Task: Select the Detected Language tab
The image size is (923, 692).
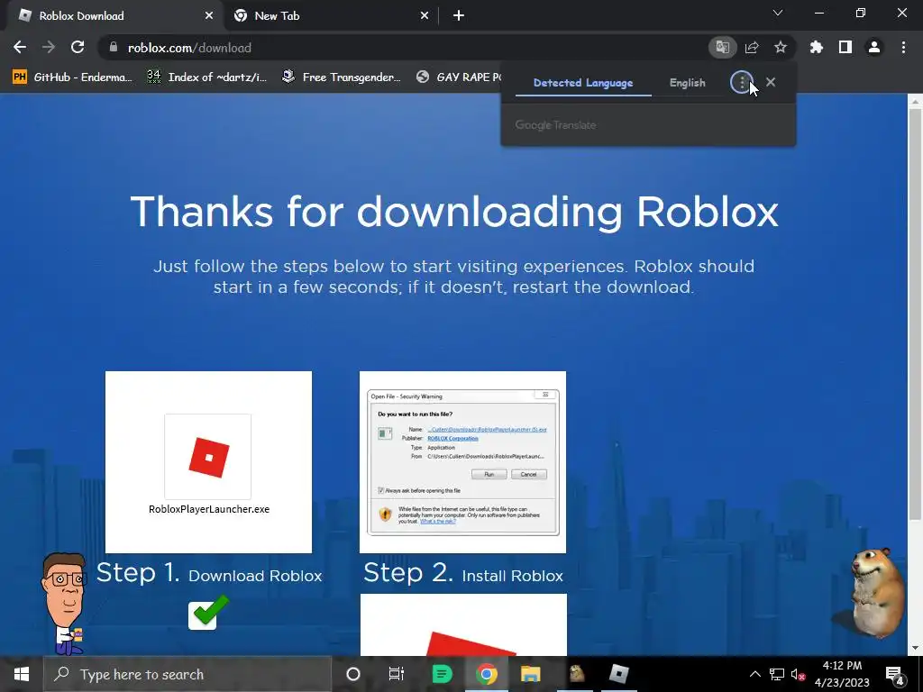Action: coord(583,83)
